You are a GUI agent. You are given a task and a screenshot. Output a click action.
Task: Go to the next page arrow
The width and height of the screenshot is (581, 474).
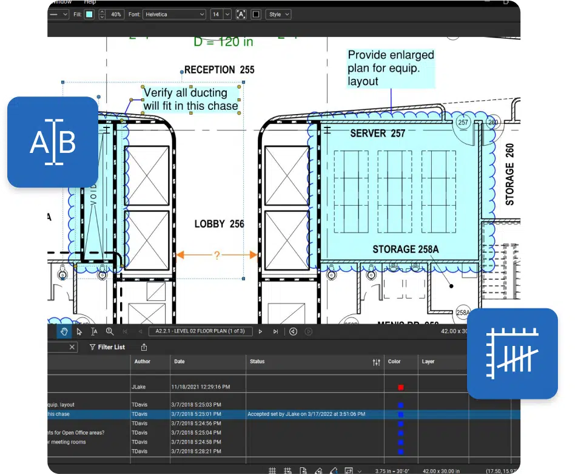click(260, 331)
